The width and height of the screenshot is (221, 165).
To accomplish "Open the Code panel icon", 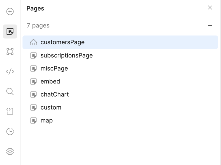I will click(10, 71).
